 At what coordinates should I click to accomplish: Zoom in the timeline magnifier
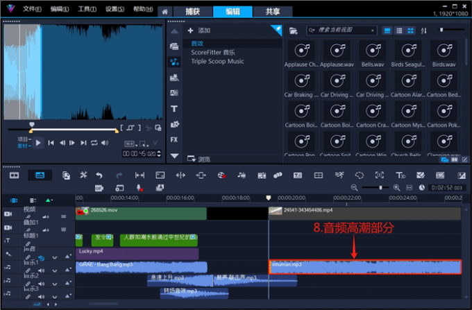pyautogui.click(x=396, y=188)
